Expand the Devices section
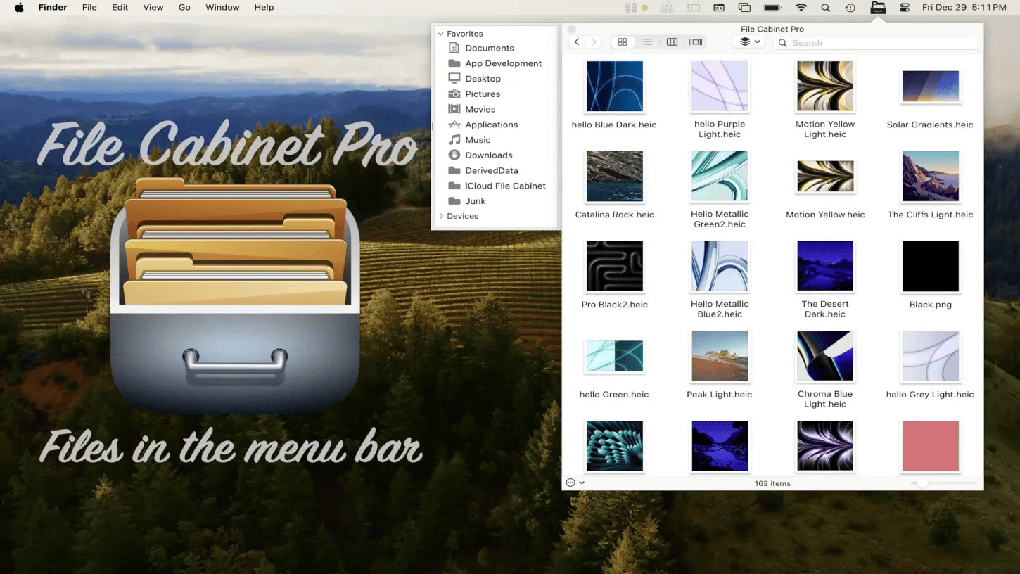This screenshot has height=574, width=1020. [x=440, y=216]
